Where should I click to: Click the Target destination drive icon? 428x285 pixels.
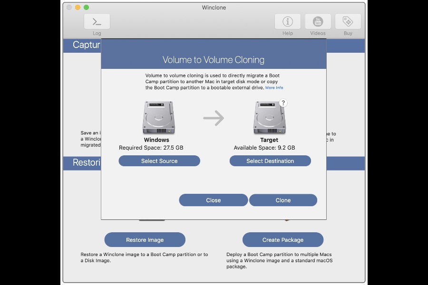270,117
